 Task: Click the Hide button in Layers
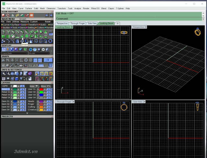(x=34, y=86)
